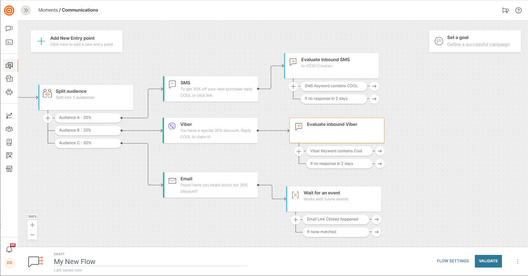528x276 pixels.
Task: Open Flow Settings
Action: 453,261
